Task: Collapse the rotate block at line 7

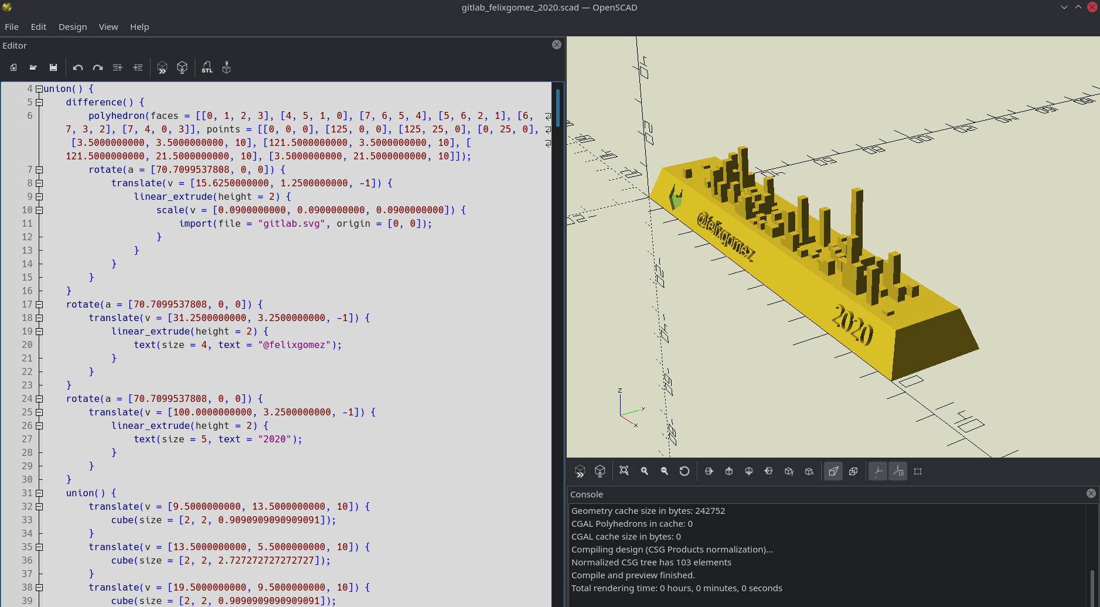Action: click(x=39, y=170)
